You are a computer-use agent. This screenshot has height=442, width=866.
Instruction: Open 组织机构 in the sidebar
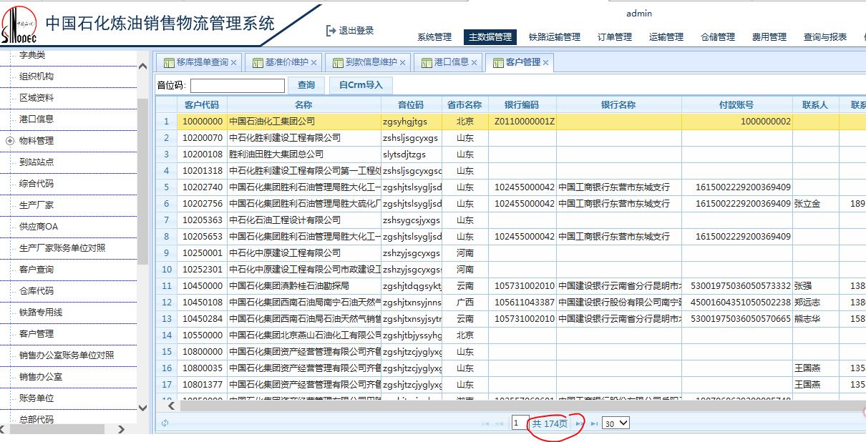click(37, 77)
